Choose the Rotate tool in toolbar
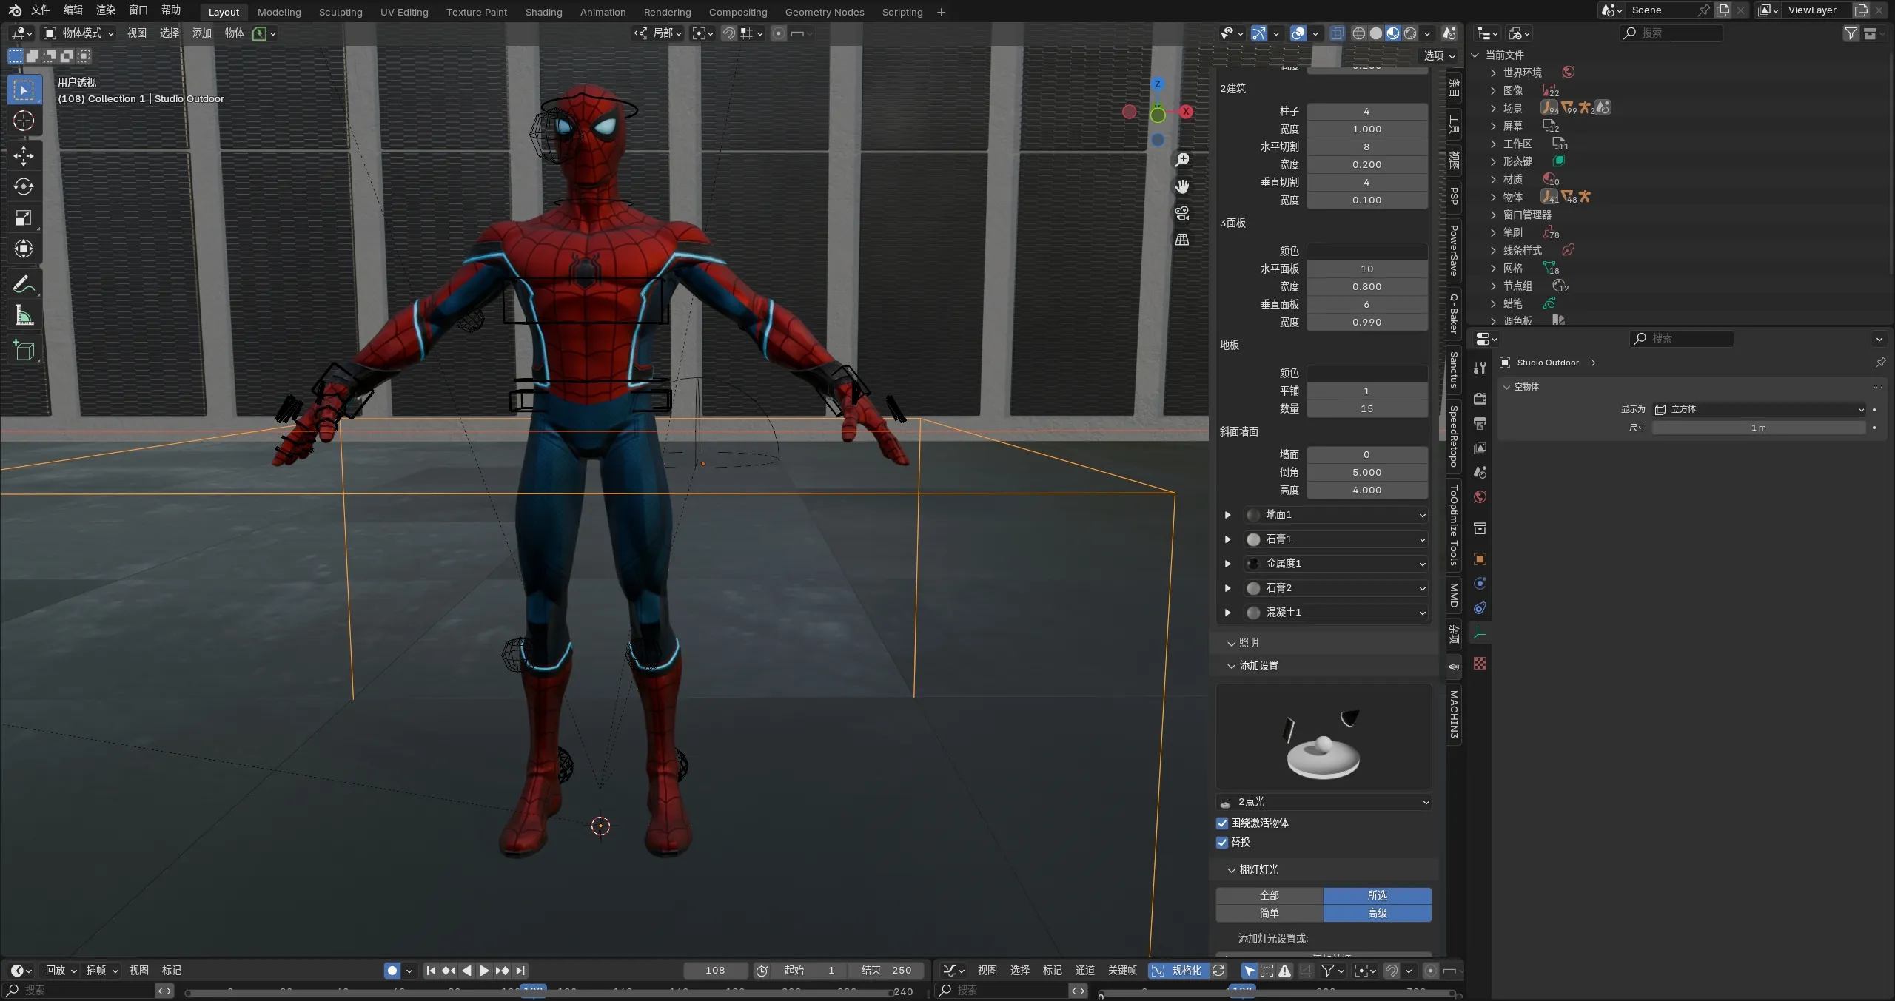Image resolution: width=1895 pixels, height=1001 pixels. [x=24, y=186]
